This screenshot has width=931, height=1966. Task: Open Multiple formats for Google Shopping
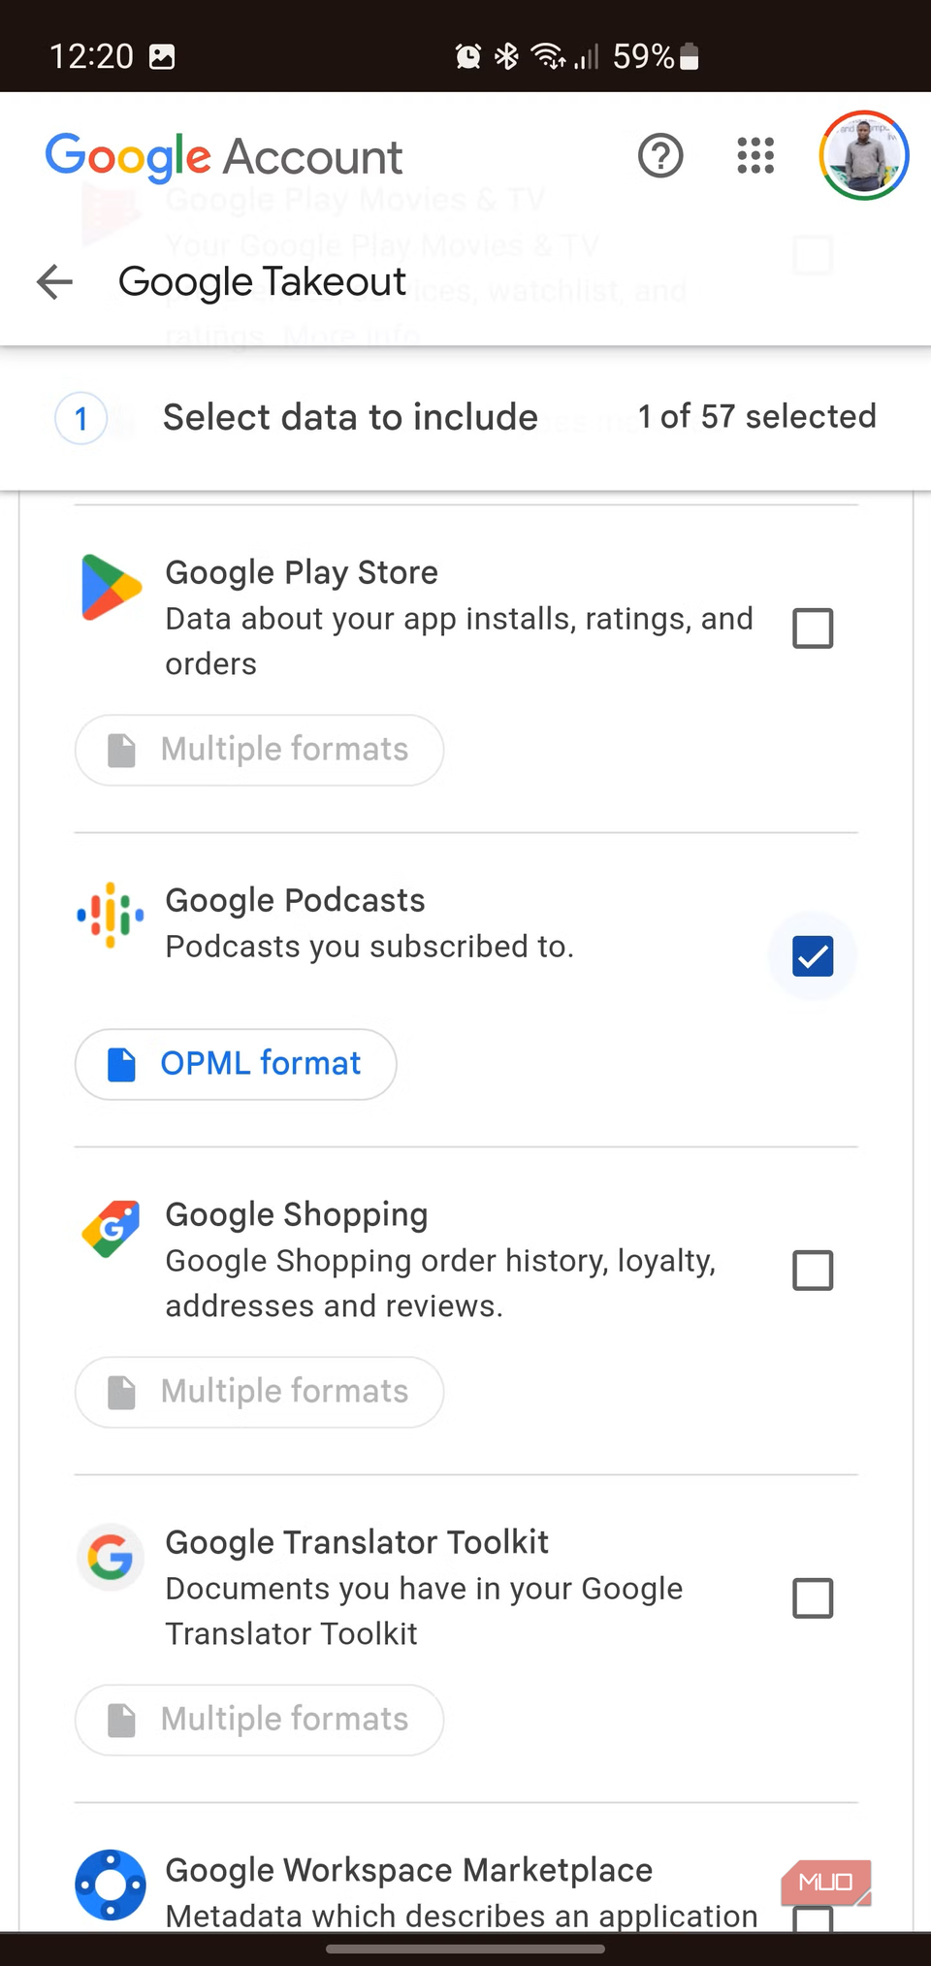pyautogui.click(x=259, y=1392)
